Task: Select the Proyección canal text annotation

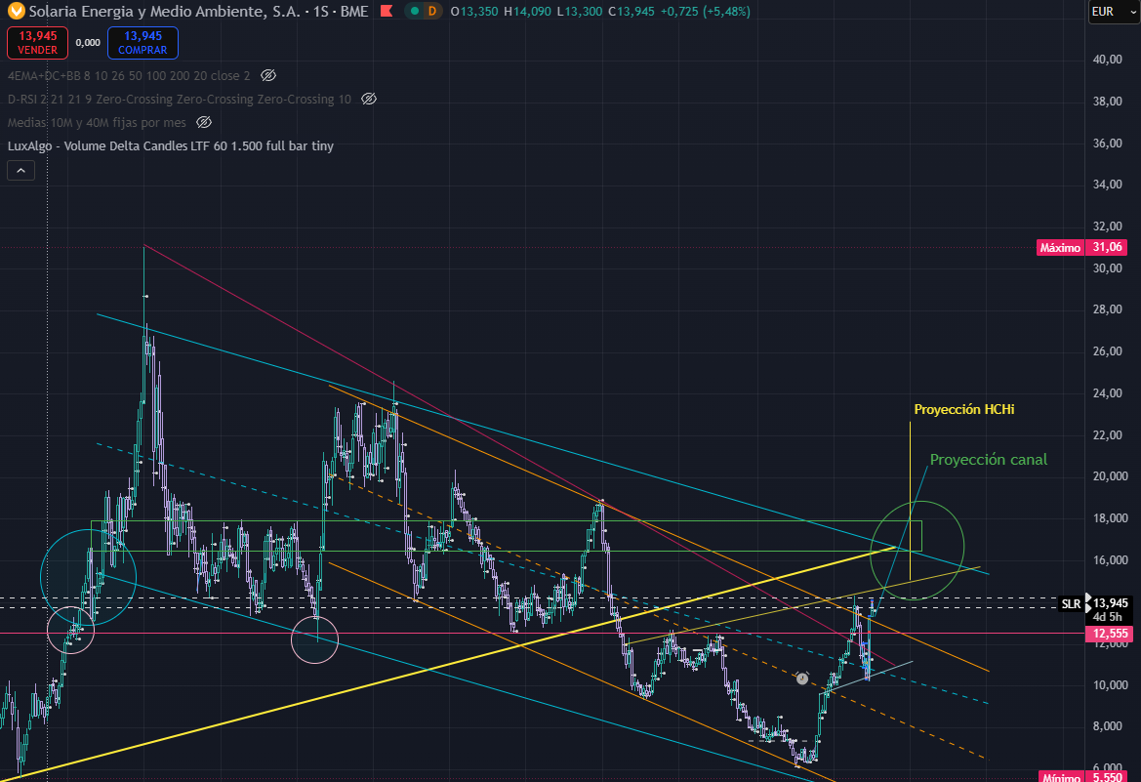Action: (988, 460)
